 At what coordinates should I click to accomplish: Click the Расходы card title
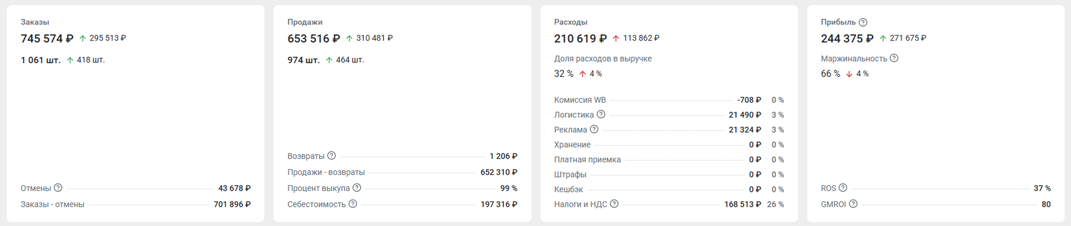tap(571, 22)
